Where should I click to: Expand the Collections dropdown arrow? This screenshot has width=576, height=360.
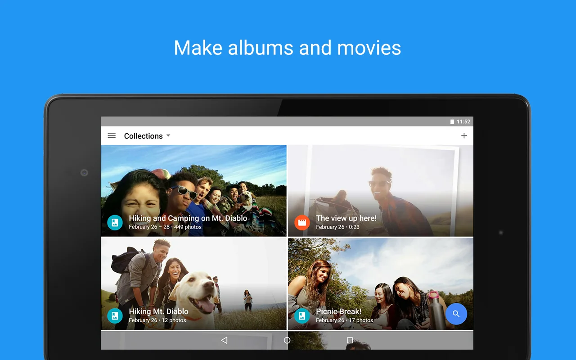168,135
